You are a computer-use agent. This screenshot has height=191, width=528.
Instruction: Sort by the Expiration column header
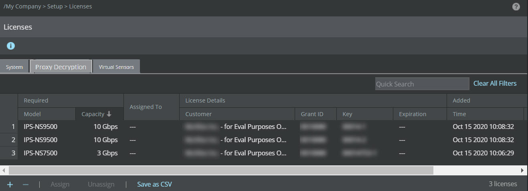[x=420, y=114]
